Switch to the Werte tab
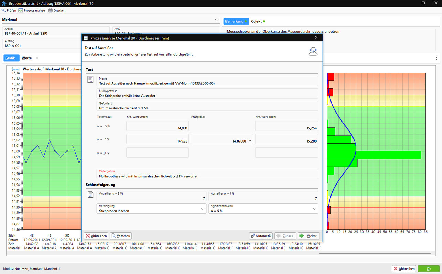Image resolution: width=442 pixels, height=274 pixels. click(27, 58)
